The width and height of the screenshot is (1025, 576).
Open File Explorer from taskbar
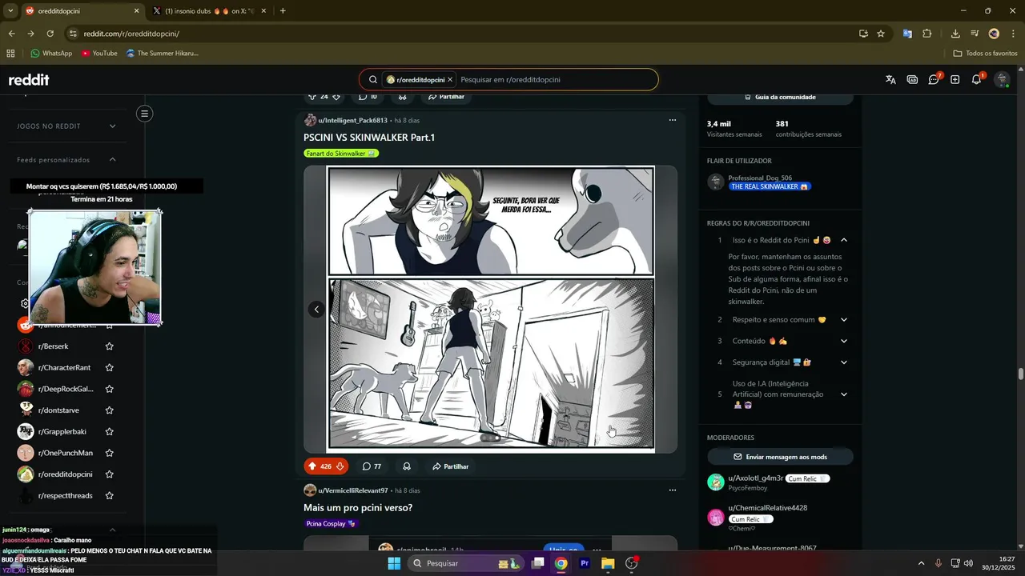click(x=608, y=563)
